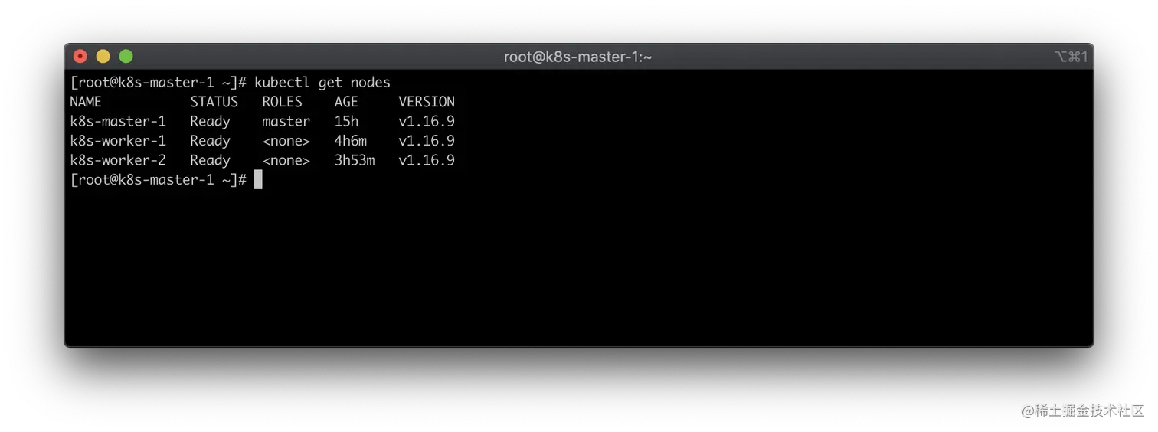The height and width of the screenshot is (432, 1158).
Task: Click the ⌥⌘1 shortcut indicator in title bar
Action: coord(1071,57)
